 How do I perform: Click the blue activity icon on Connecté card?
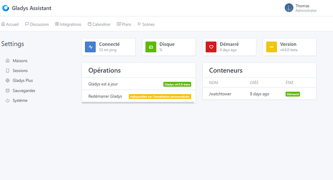(90, 47)
